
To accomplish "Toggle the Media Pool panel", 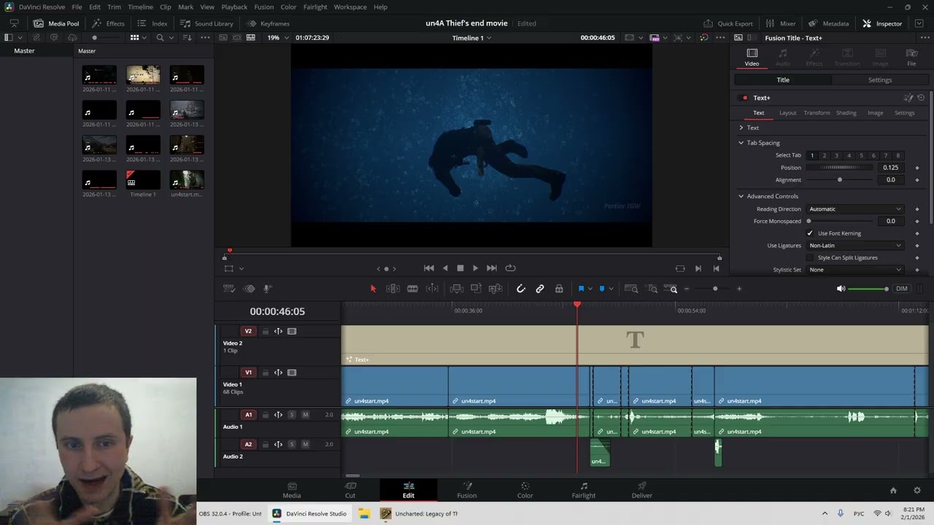I will tap(56, 23).
